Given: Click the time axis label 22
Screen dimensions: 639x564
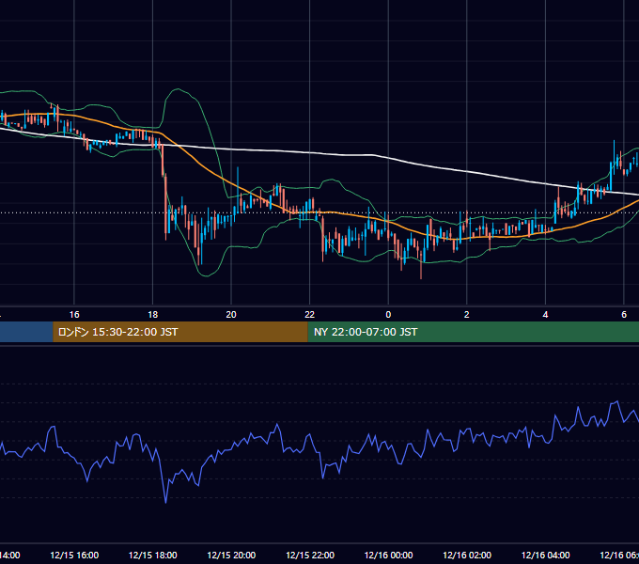Looking at the screenshot, I should (x=310, y=315).
